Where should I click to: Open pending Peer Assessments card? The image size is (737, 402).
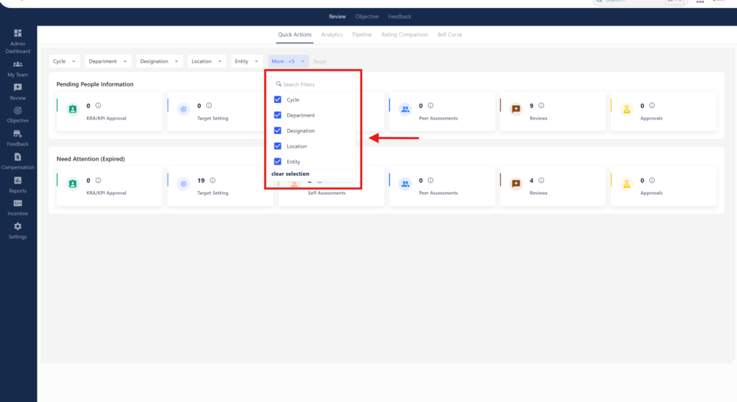(x=442, y=111)
